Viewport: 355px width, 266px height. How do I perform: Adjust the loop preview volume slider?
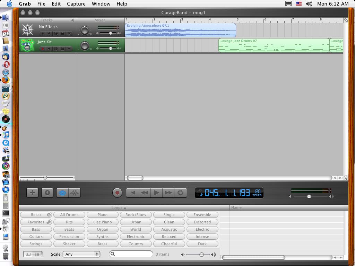201,255
